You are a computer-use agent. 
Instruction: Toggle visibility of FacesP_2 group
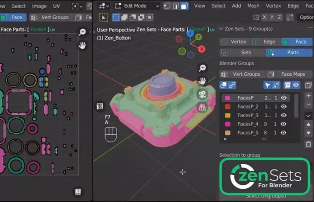coord(284,107)
